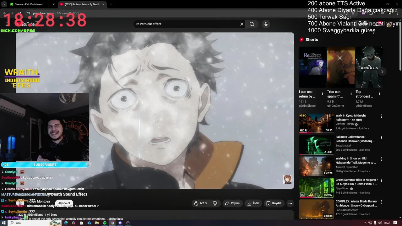Open the Regulus 'Top strongest' short
402x226 pixels.
[x=369, y=67]
